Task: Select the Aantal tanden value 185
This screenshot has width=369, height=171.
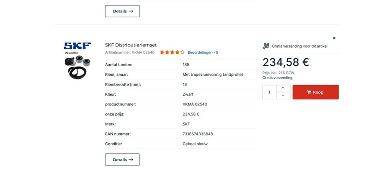Action: [186, 65]
